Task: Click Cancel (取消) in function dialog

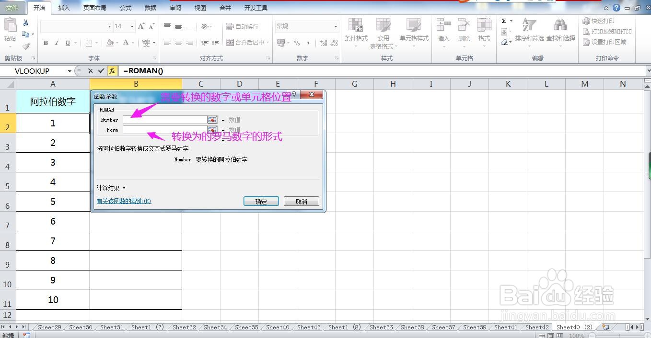Action: click(x=302, y=202)
